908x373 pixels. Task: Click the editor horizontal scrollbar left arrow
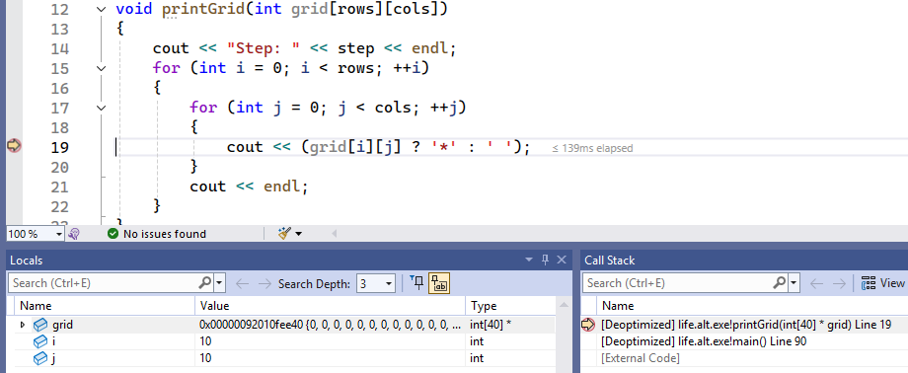[x=334, y=234]
